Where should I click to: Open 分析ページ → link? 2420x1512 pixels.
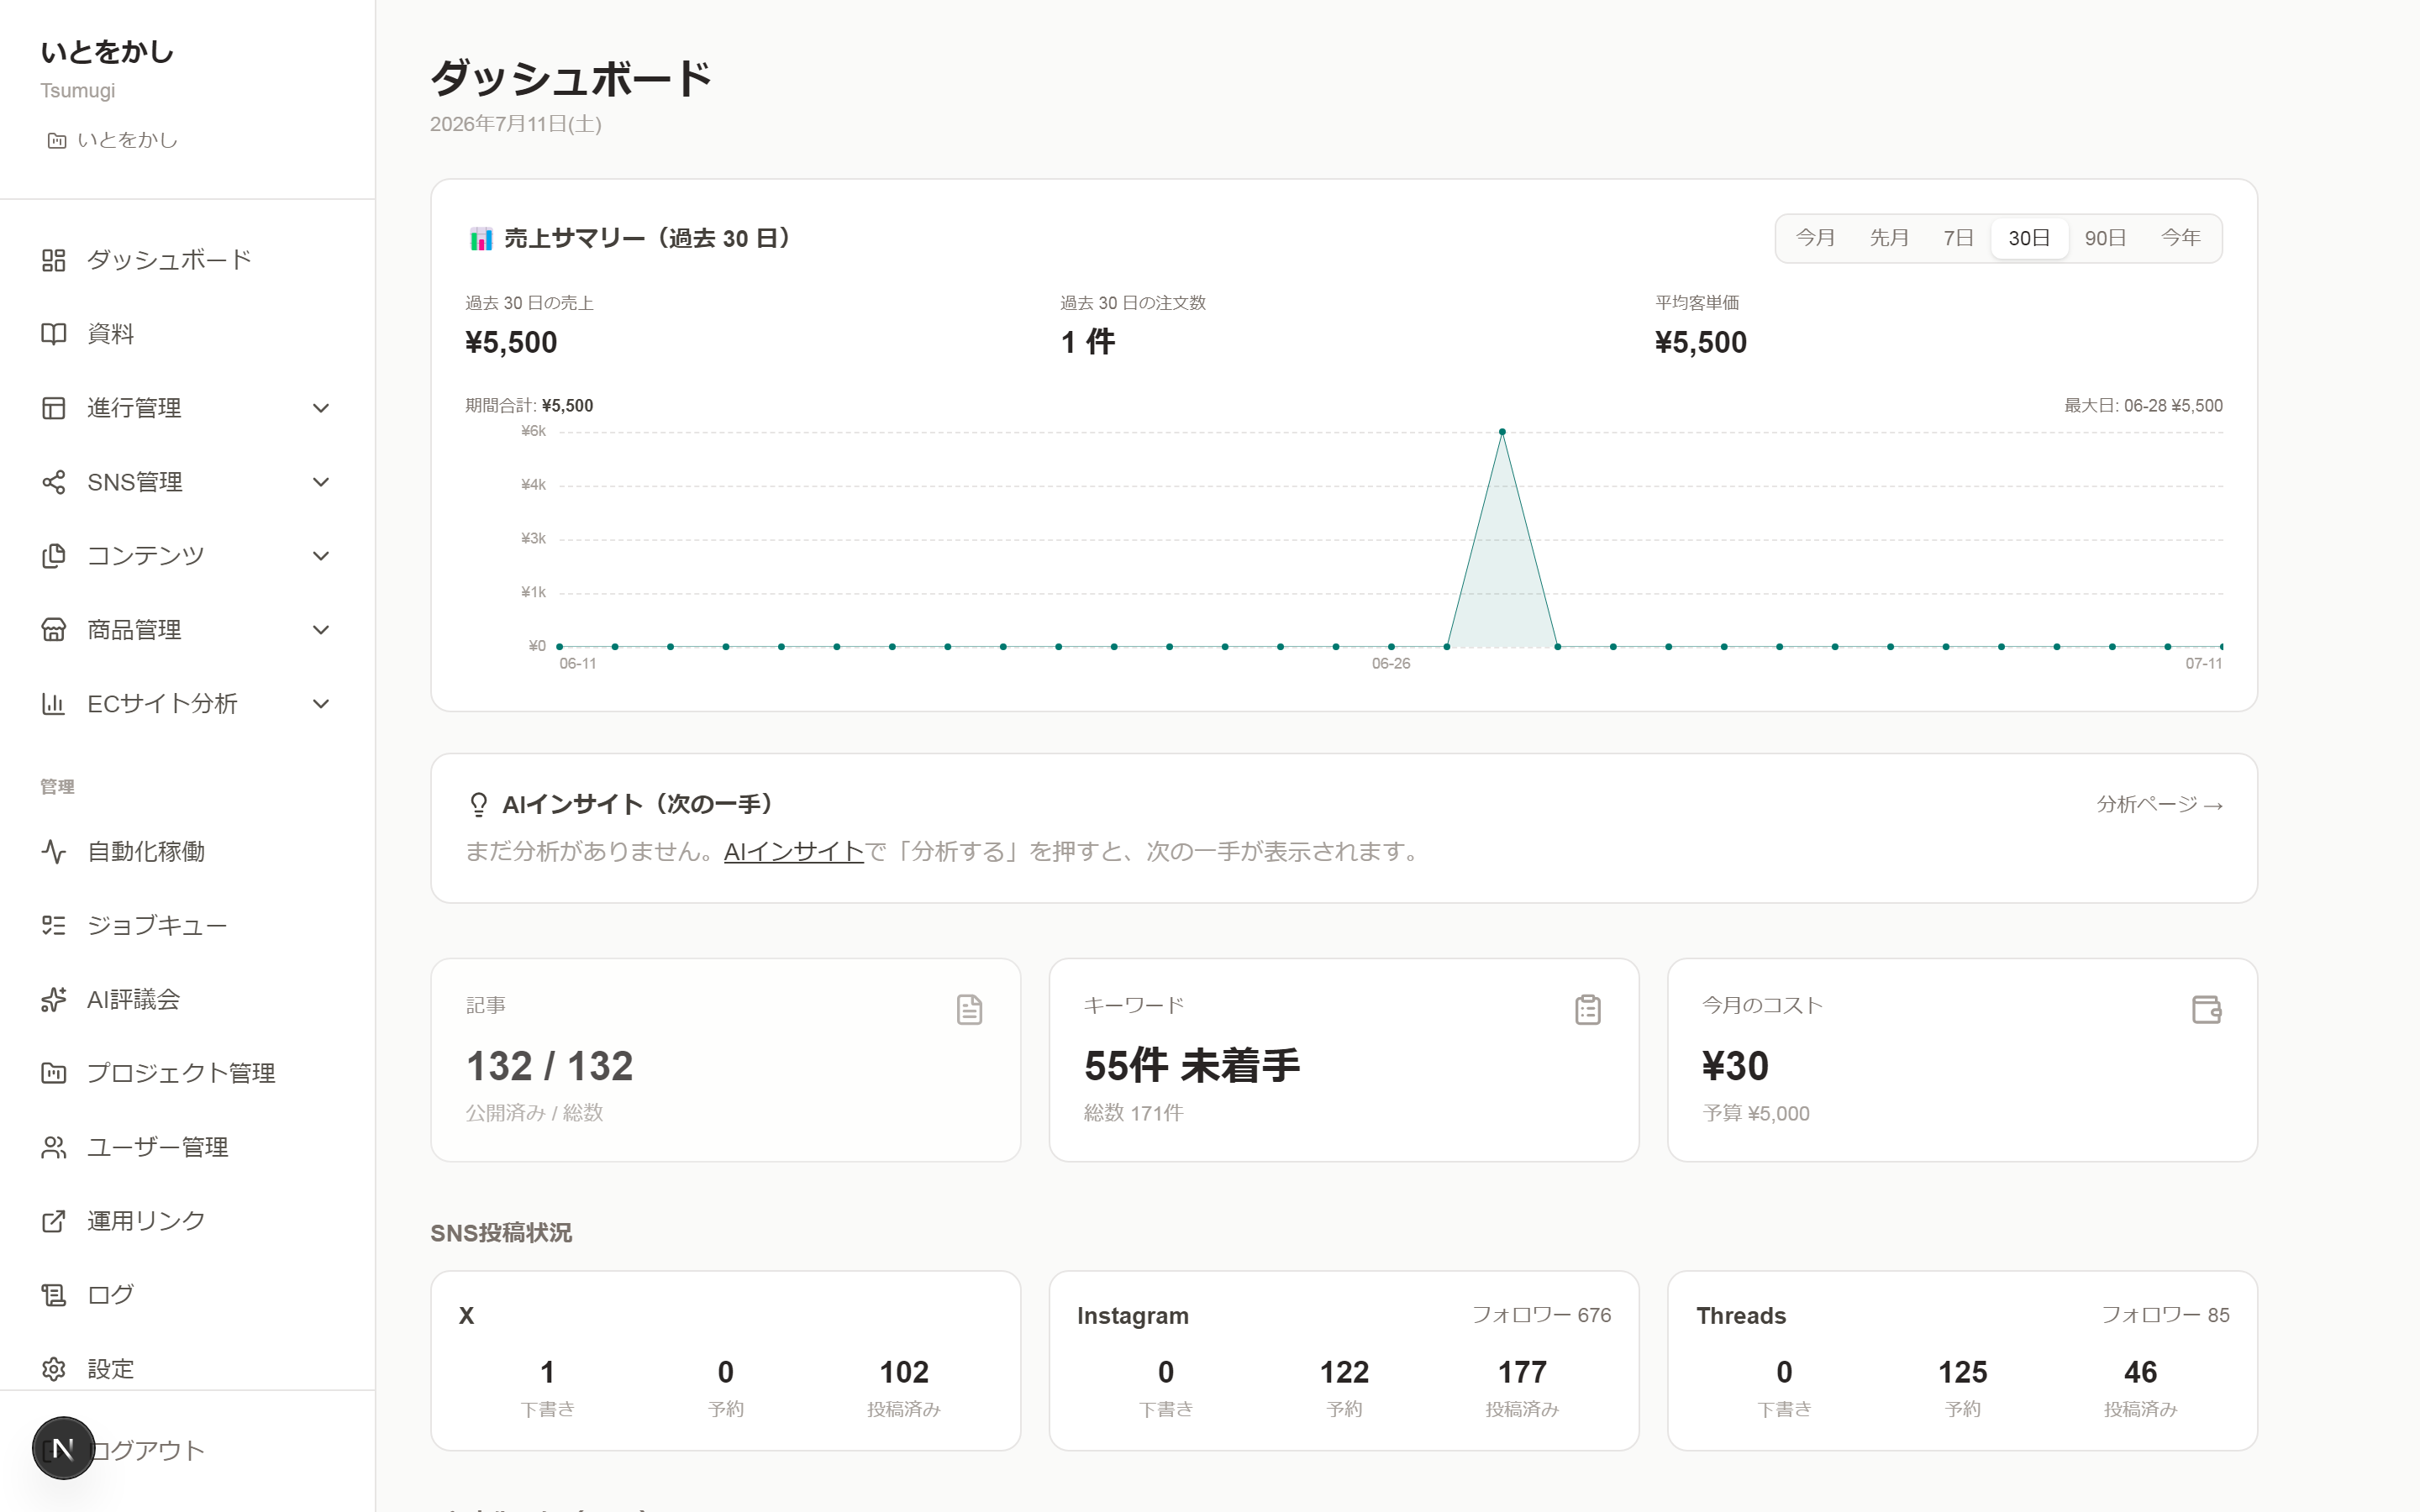[x=2159, y=805]
